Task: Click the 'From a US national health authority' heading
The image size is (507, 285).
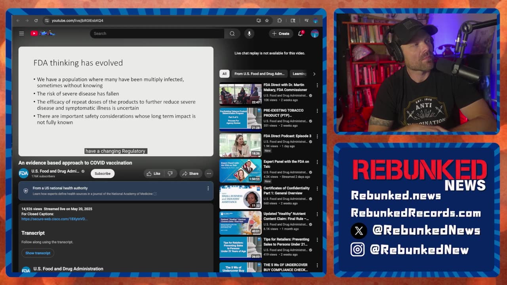Action: point(60,188)
